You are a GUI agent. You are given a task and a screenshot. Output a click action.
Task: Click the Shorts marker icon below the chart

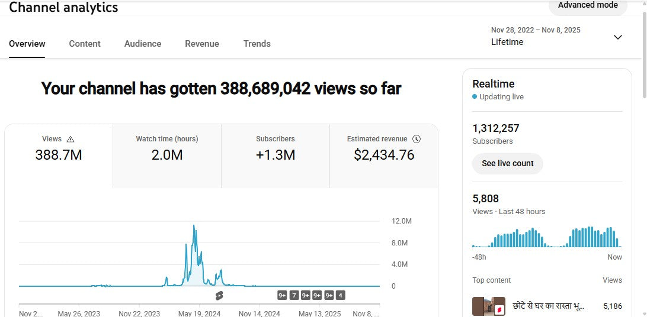(219, 295)
